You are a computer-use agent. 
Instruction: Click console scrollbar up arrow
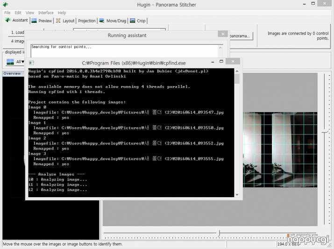[x=237, y=71]
